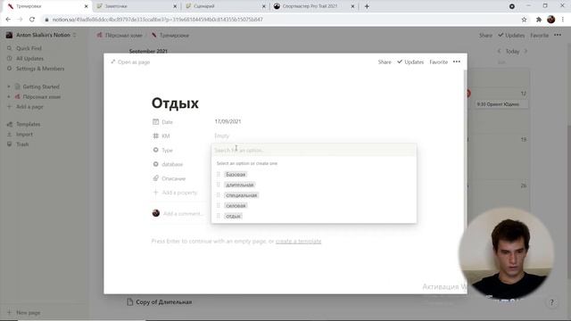571x321 pixels.
Task: Select the длительная option
Action: (240, 185)
